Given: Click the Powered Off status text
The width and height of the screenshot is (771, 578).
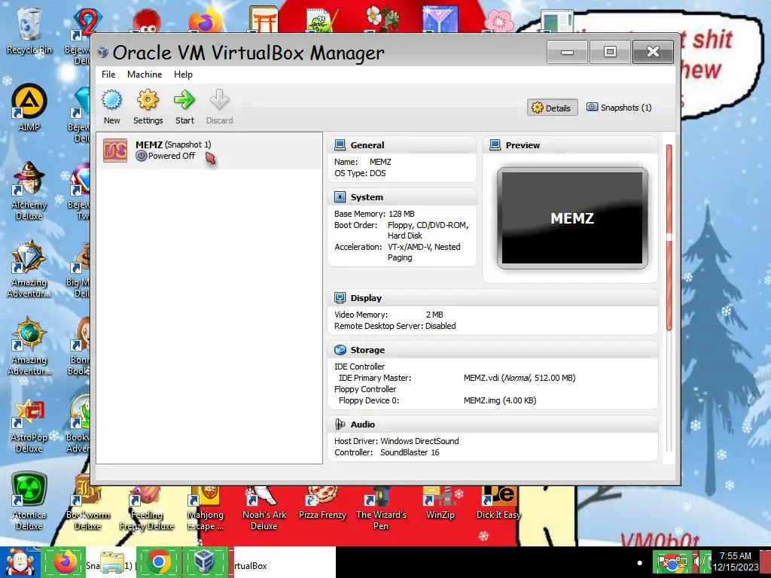Looking at the screenshot, I should click(x=171, y=156).
